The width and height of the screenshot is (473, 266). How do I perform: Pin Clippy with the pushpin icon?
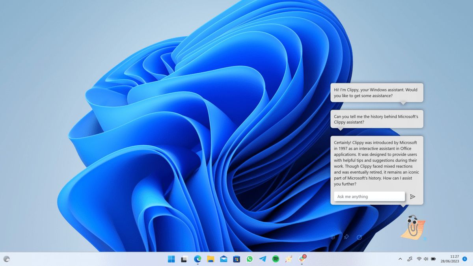click(346, 237)
